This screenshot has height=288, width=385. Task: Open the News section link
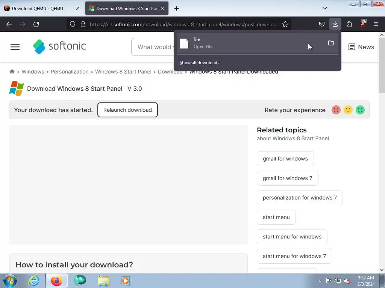(361, 47)
